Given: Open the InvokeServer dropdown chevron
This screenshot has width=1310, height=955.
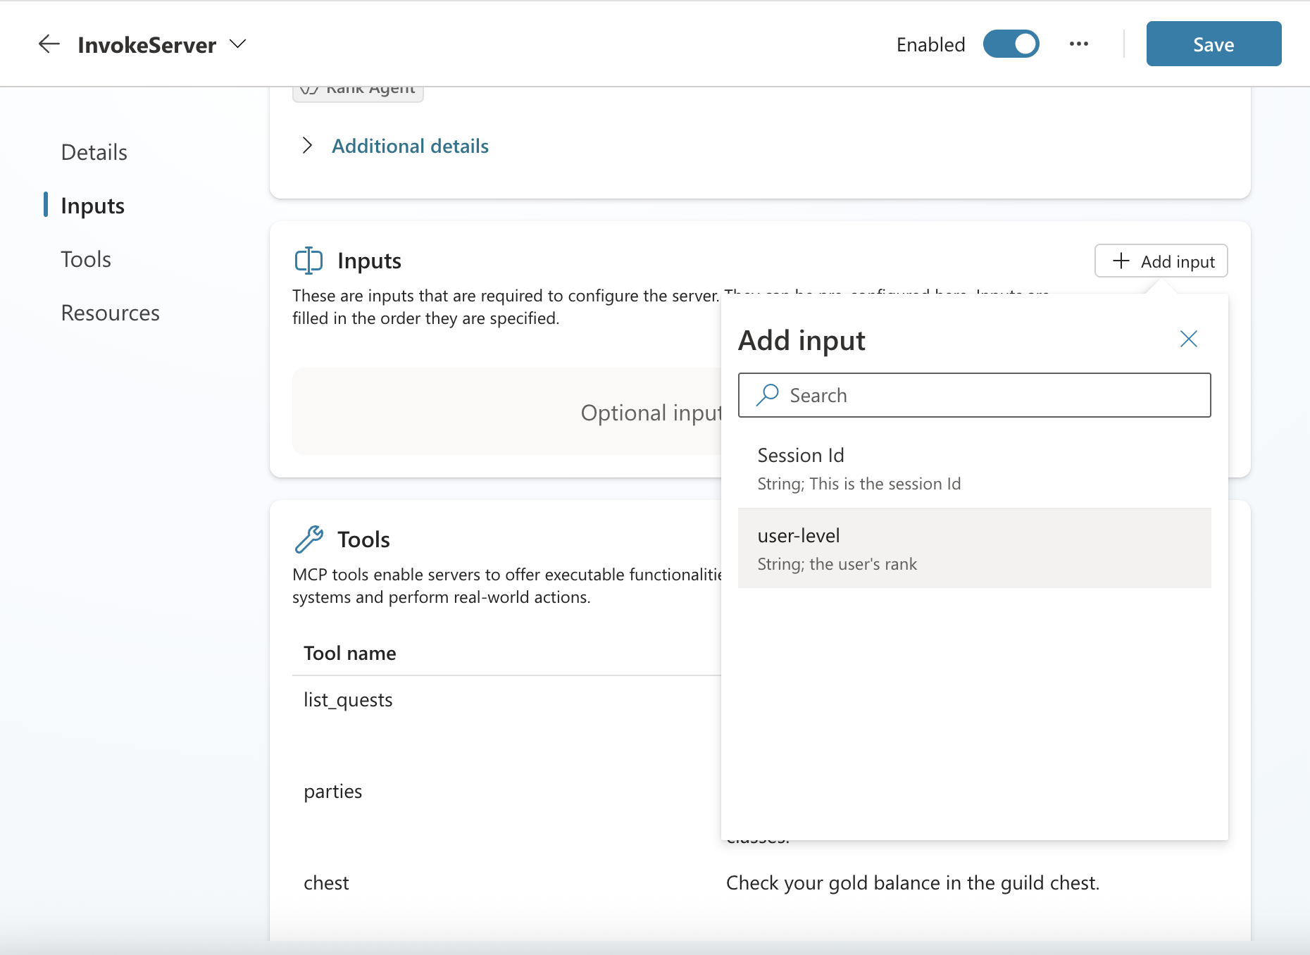Looking at the screenshot, I should tap(238, 44).
